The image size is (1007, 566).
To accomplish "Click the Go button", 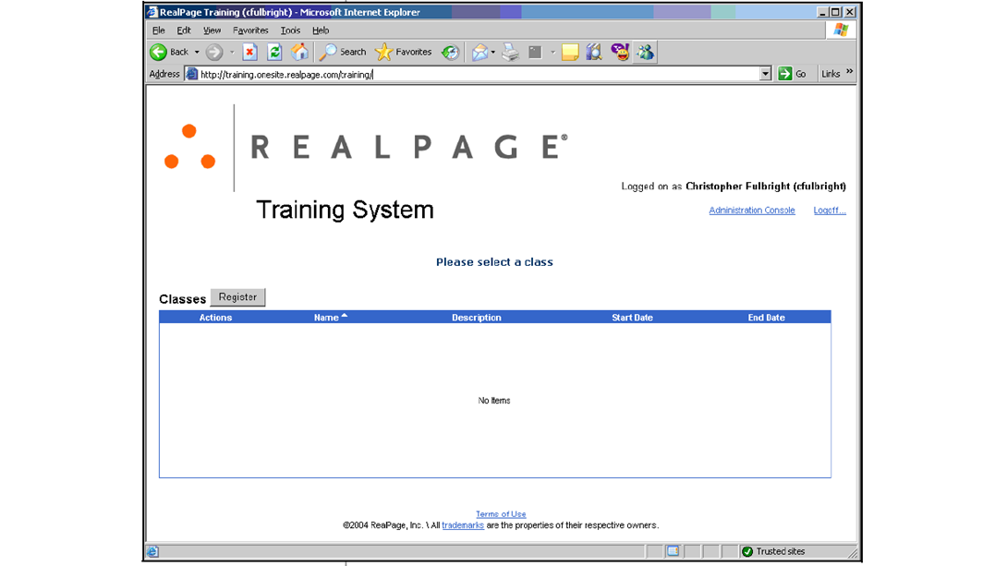I will tap(792, 74).
